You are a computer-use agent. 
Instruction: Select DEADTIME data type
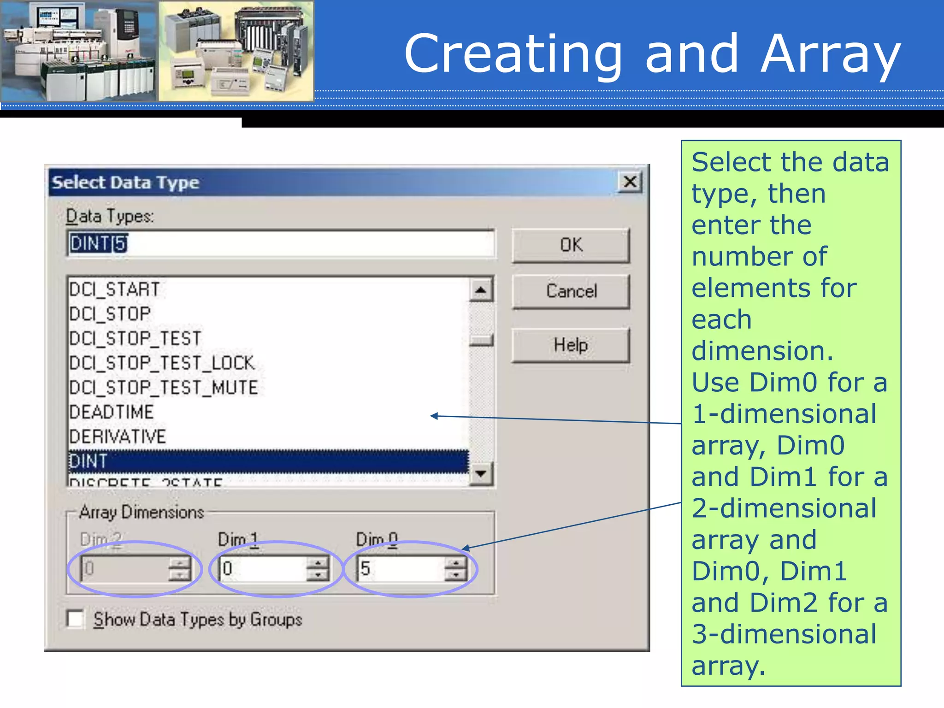click(268, 412)
